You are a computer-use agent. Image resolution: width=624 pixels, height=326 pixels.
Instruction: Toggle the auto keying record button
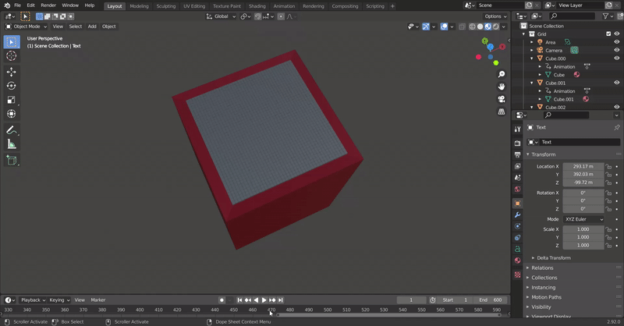point(222,300)
